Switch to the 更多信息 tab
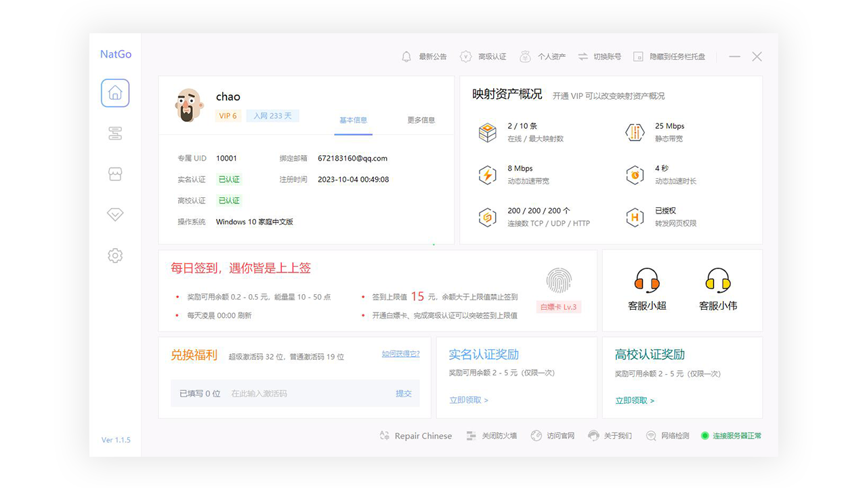Screen dimensions: 867x488 421,120
